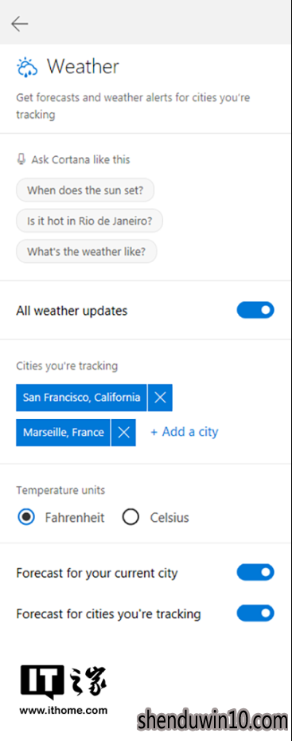Go back using the arrow icon

click(20, 23)
